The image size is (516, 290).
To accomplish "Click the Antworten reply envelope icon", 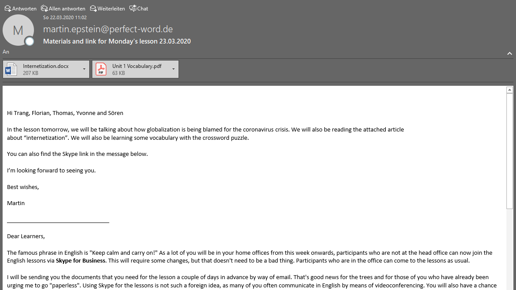I will [x=7, y=8].
